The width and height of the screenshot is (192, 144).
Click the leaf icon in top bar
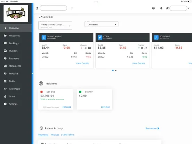click(x=167, y=8)
